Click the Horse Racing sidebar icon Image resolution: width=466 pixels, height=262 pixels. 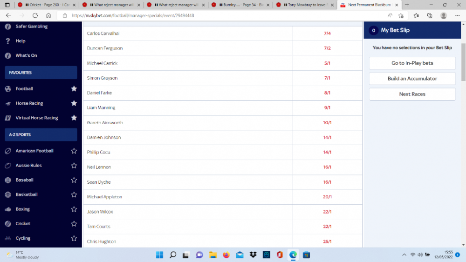(8, 103)
